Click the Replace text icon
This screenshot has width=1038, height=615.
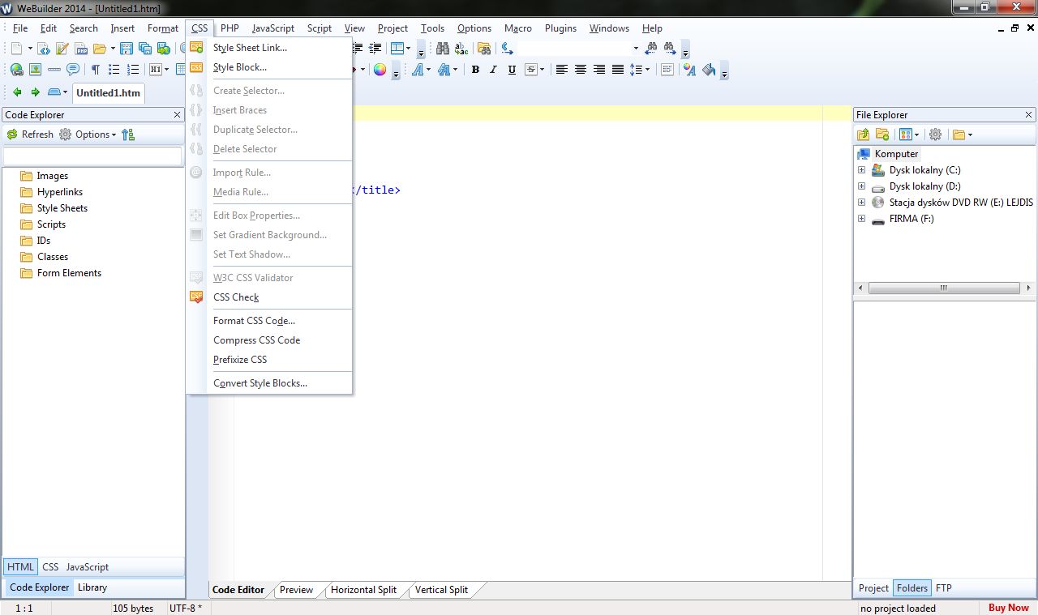(462, 49)
